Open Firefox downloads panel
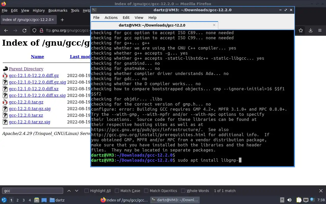Viewport: 326px width, 204px height. click(310, 30)
